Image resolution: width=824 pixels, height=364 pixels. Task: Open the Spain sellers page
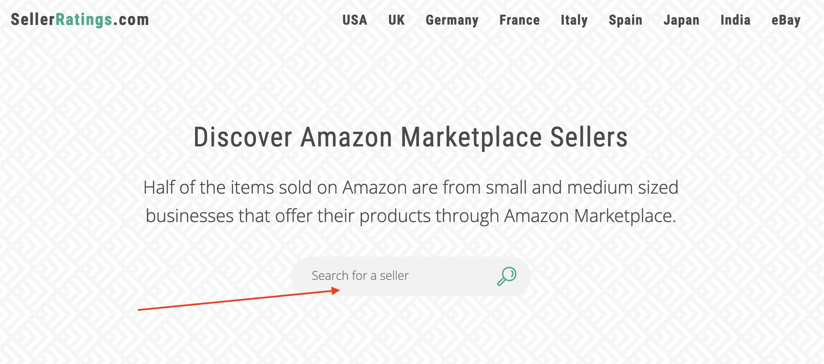tap(626, 20)
